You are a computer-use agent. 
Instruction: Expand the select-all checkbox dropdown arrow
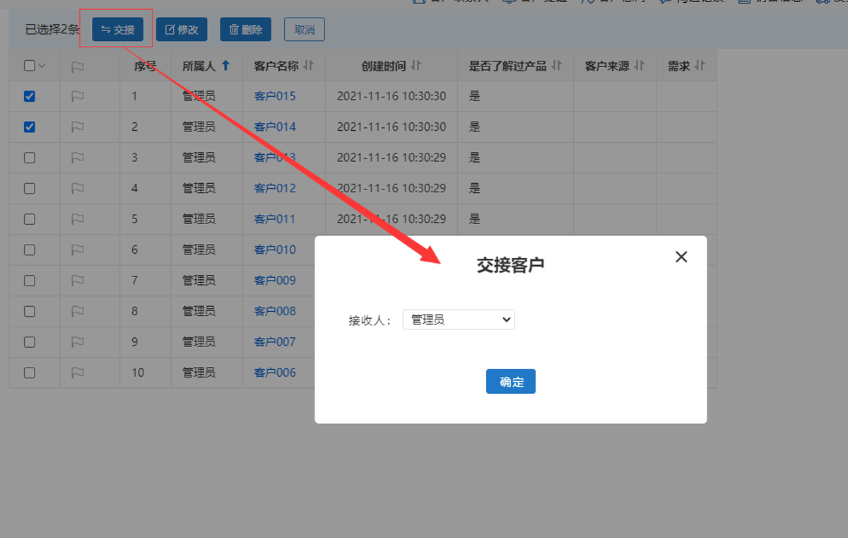point(42,66)
